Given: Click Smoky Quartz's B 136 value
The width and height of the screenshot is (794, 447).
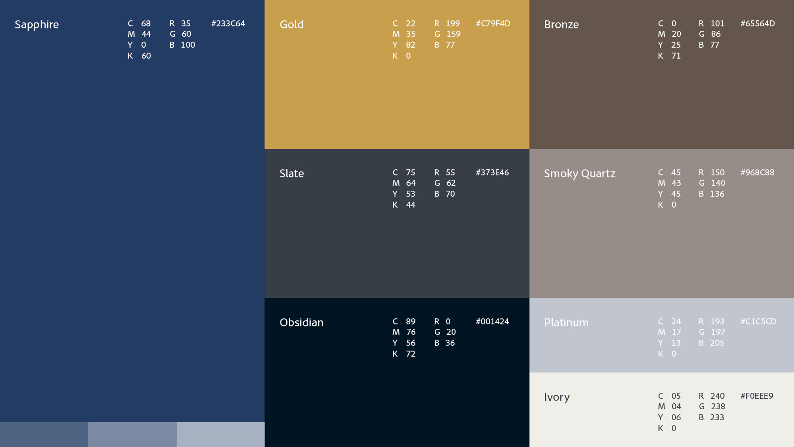Looking at the screenshot, I should pos(712,194).
